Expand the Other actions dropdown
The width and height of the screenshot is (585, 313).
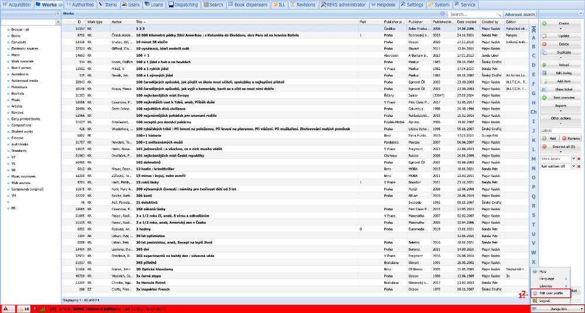[x=561, y=123]
